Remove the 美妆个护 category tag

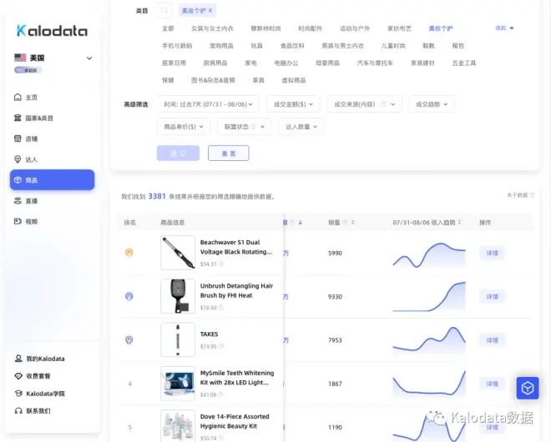[x=210, y=11]
